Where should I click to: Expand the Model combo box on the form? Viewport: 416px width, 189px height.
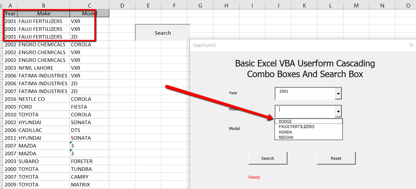click(339, 129)
